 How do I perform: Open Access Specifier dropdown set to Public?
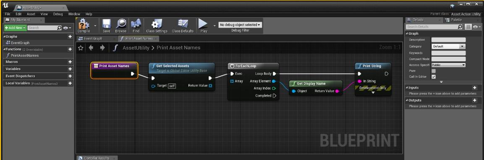click(x=448, y=65)
